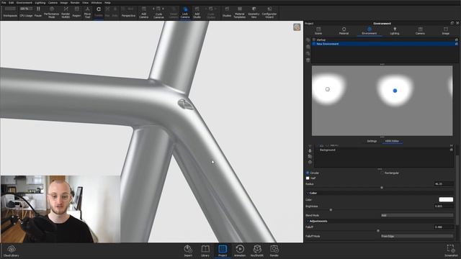Click the Brightness slider handle
The height and width of the screenshot is (259, 461).
click(331, 210)
